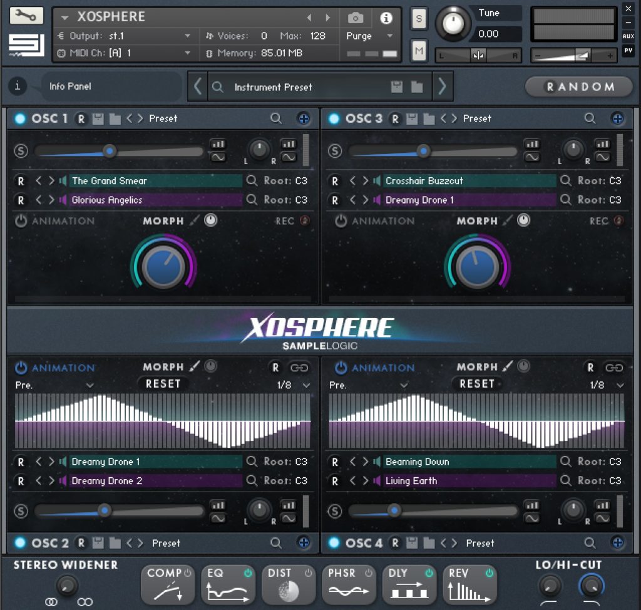Randomize OSC 4 animation with R icon
641x610 pixels.
point(590,368)
